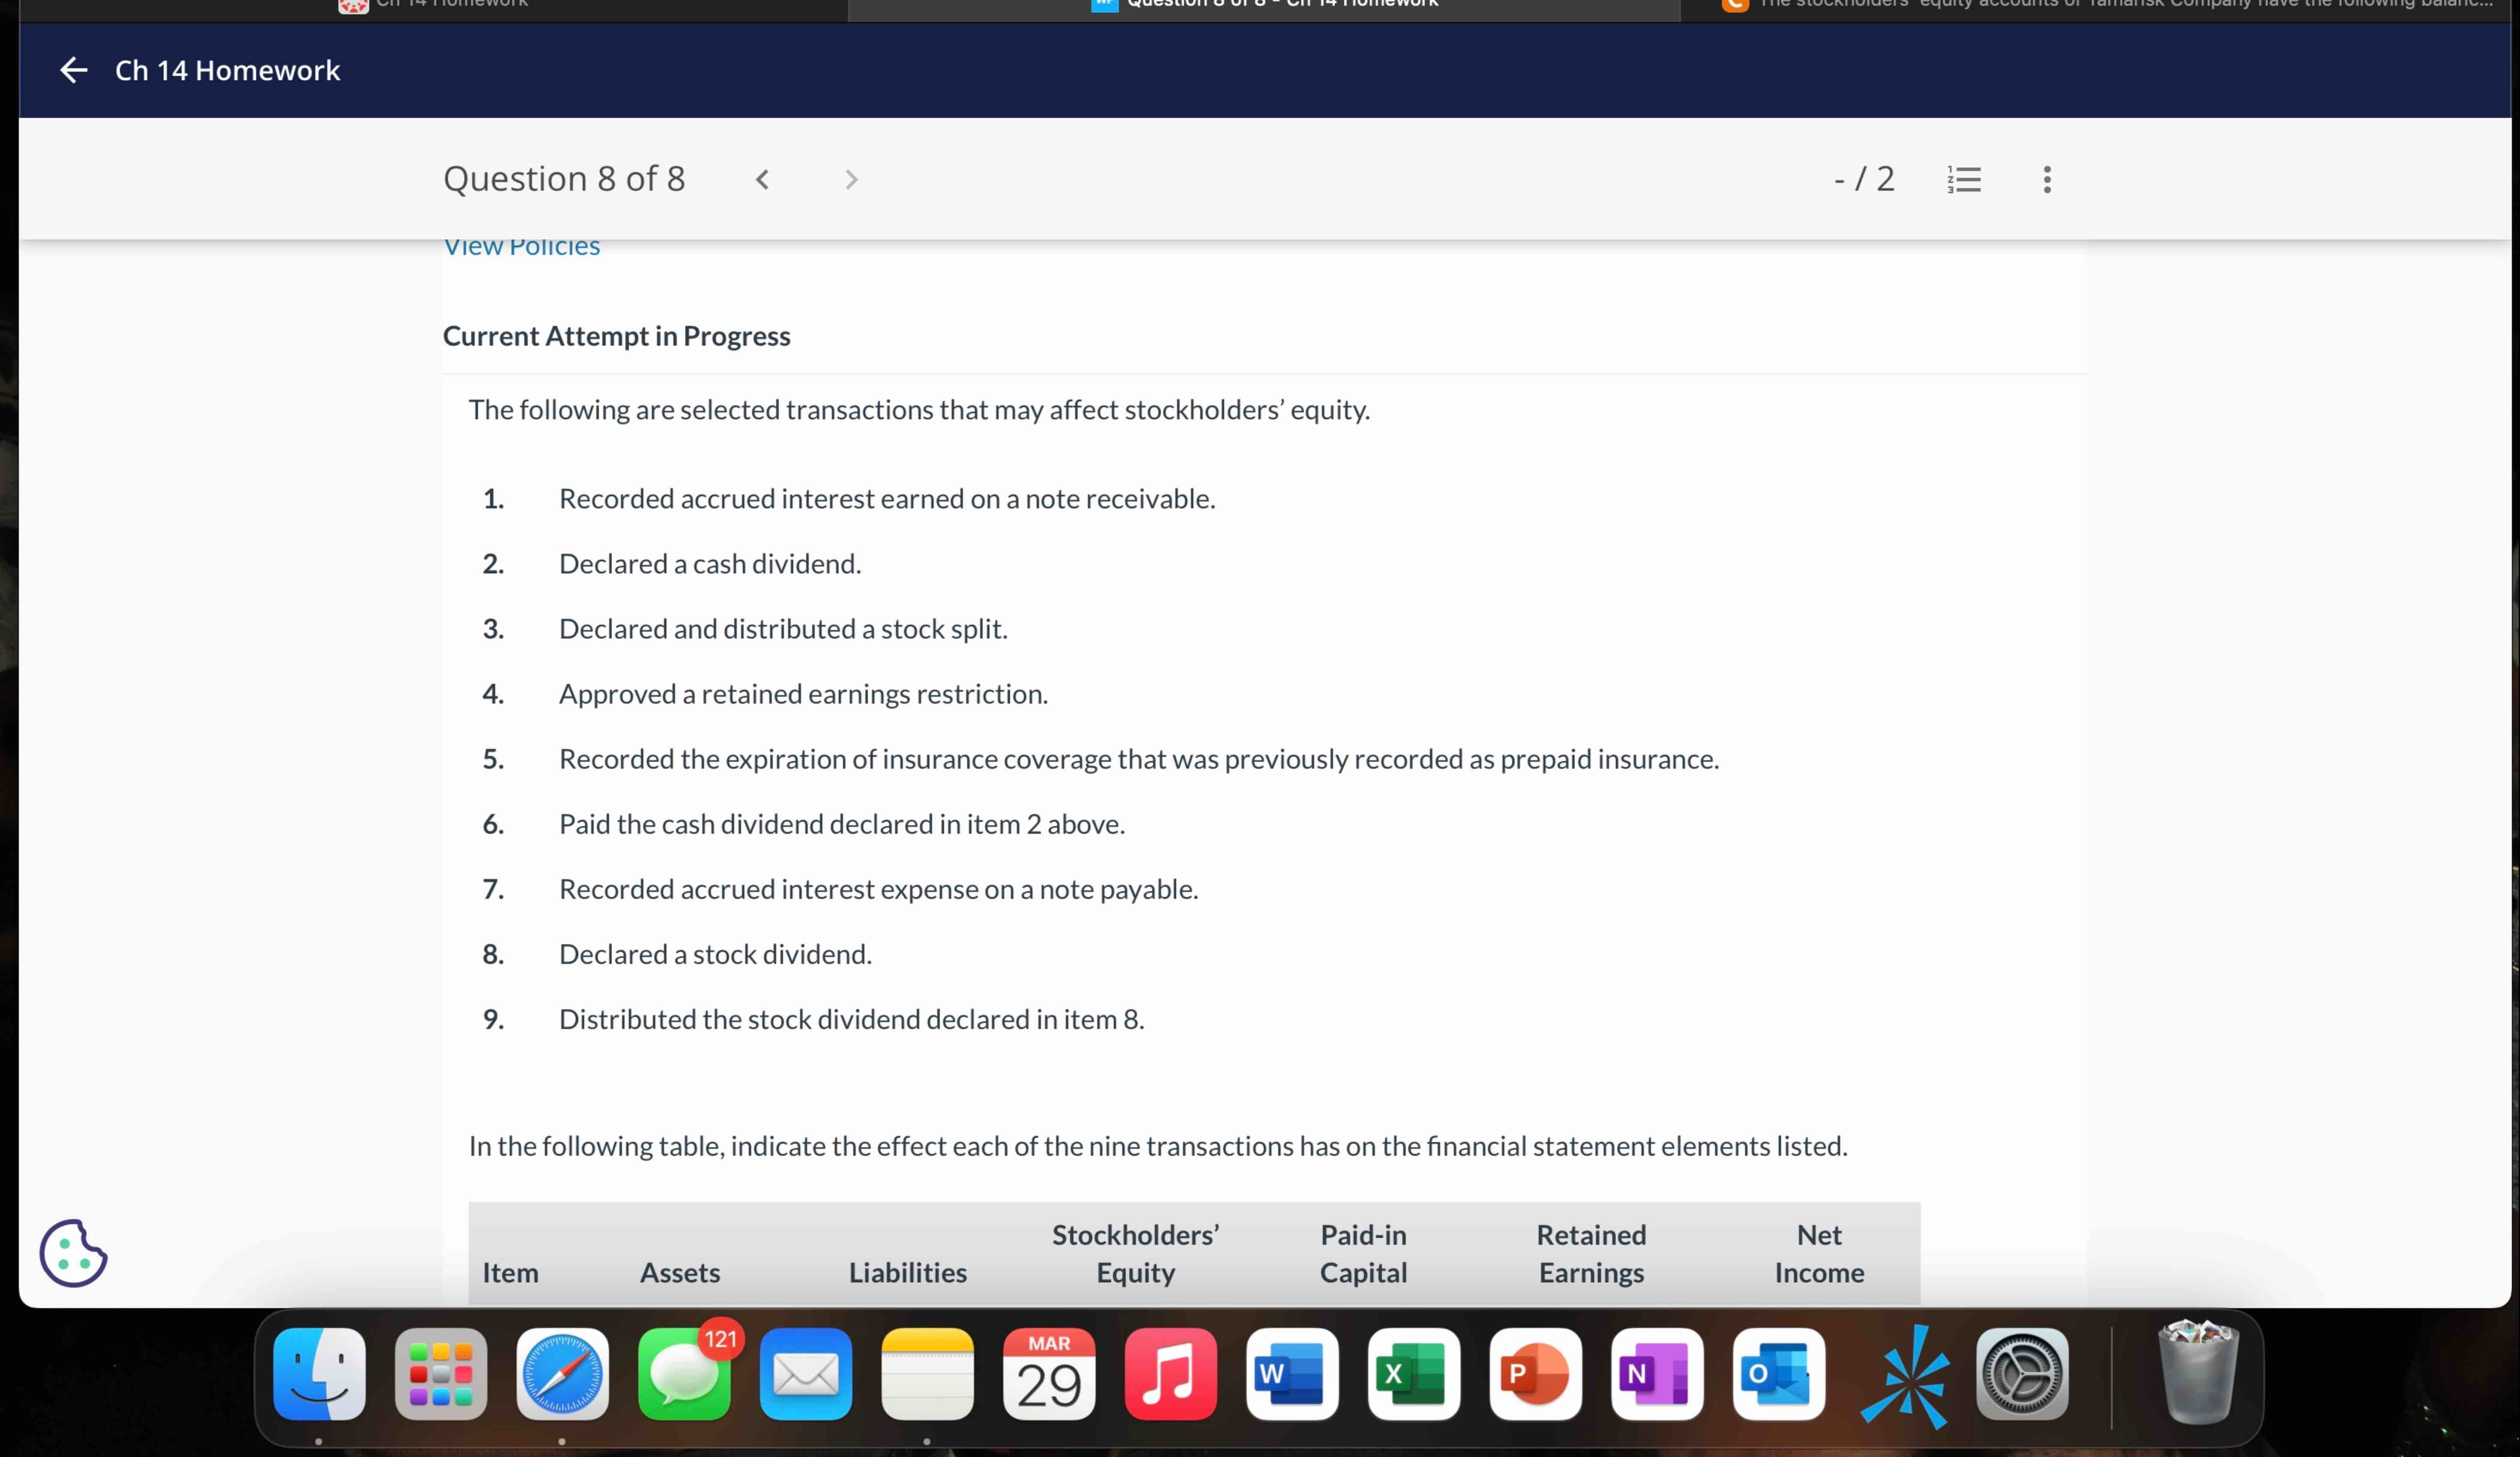Click the cookie preferences icon
Screen dimensions: 2520x1457
73,1252
